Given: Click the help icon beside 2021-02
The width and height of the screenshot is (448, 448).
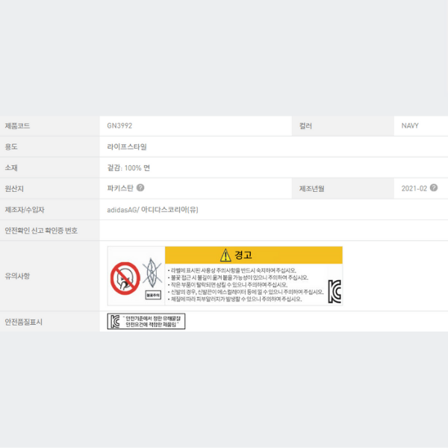Looking at the screenshot, I should 434,188.
